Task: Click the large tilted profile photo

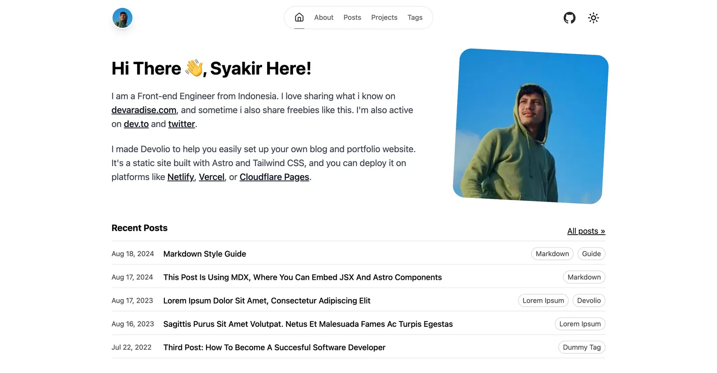Action: click(531, 126)
